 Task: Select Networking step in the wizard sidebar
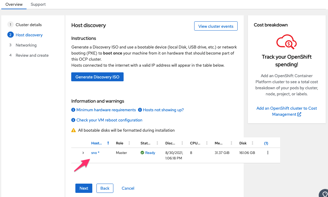click(x=26, y=45)
